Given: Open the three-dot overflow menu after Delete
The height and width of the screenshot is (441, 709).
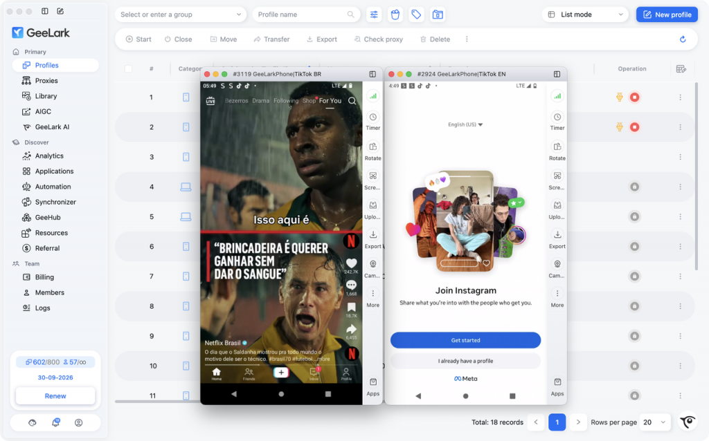Looking at the screenshot, I should 467,39.
